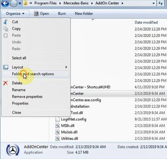Open the Organize dropdown menu
This screenshot has width=167, height=159.
[15, 14]
